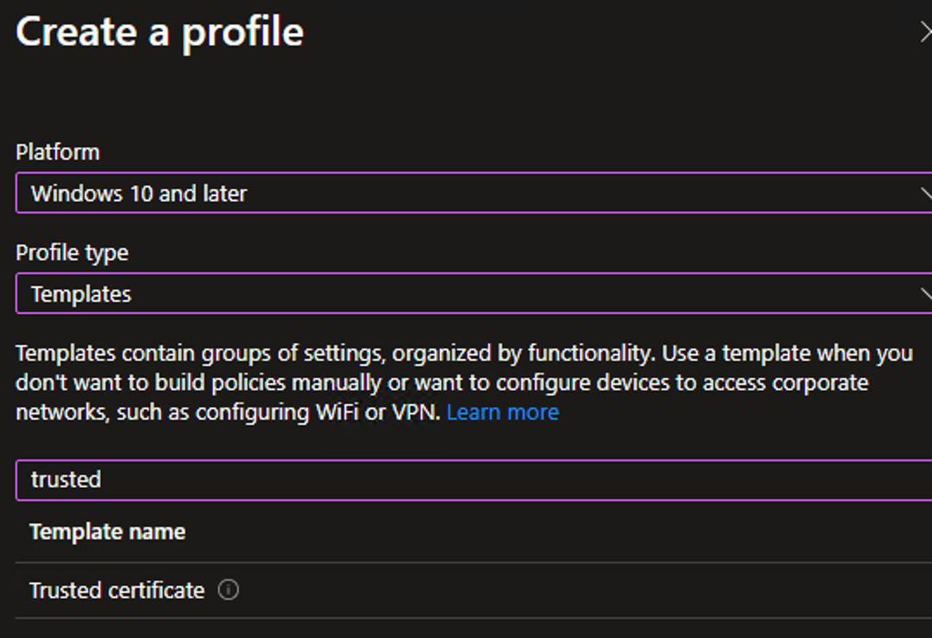Image resolution: width=932 pixels, height=638 pixels.
Task: Choose Windows 10 and later platform field
Action: coord(468,193)
